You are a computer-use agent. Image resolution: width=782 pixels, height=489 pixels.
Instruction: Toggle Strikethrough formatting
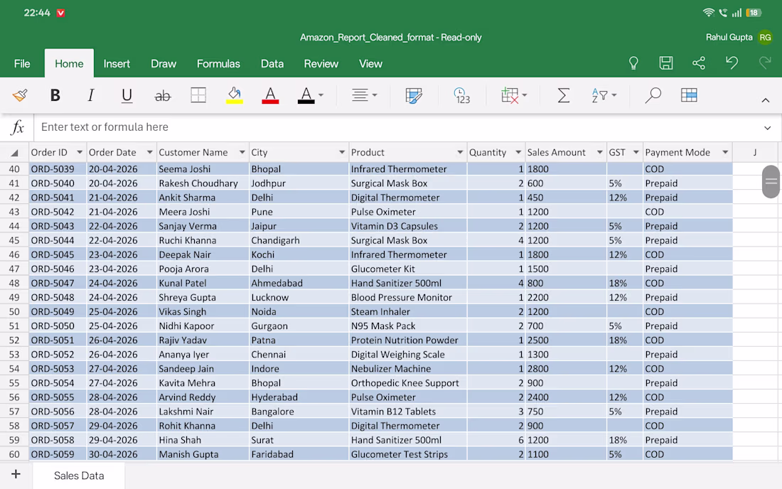coord(163,96)
